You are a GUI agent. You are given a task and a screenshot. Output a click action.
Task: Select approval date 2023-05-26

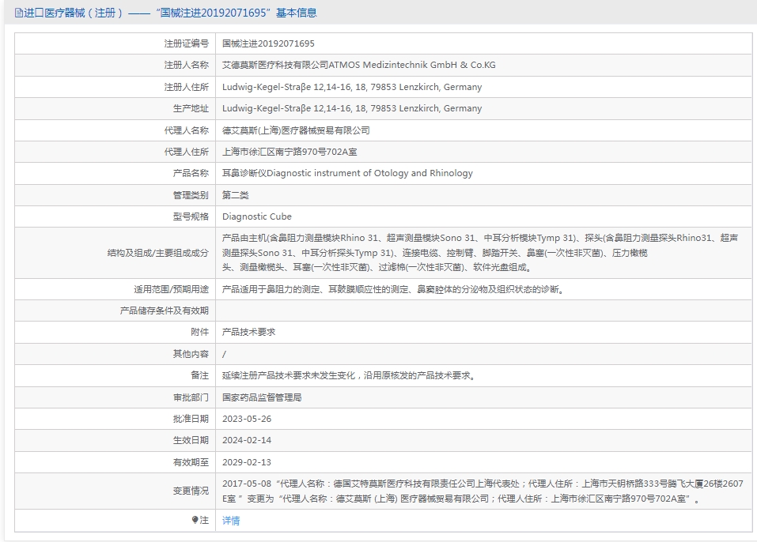tap(247, 419)
